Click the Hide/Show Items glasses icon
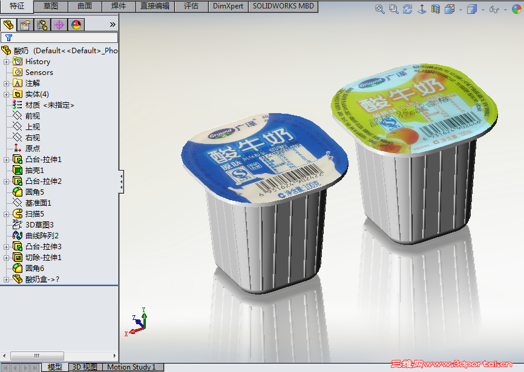This screenshot has width=524, height=372. click(x=494, y=9)
